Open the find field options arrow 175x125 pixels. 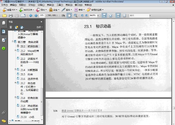pyautogui.click(x=150, y=15)
